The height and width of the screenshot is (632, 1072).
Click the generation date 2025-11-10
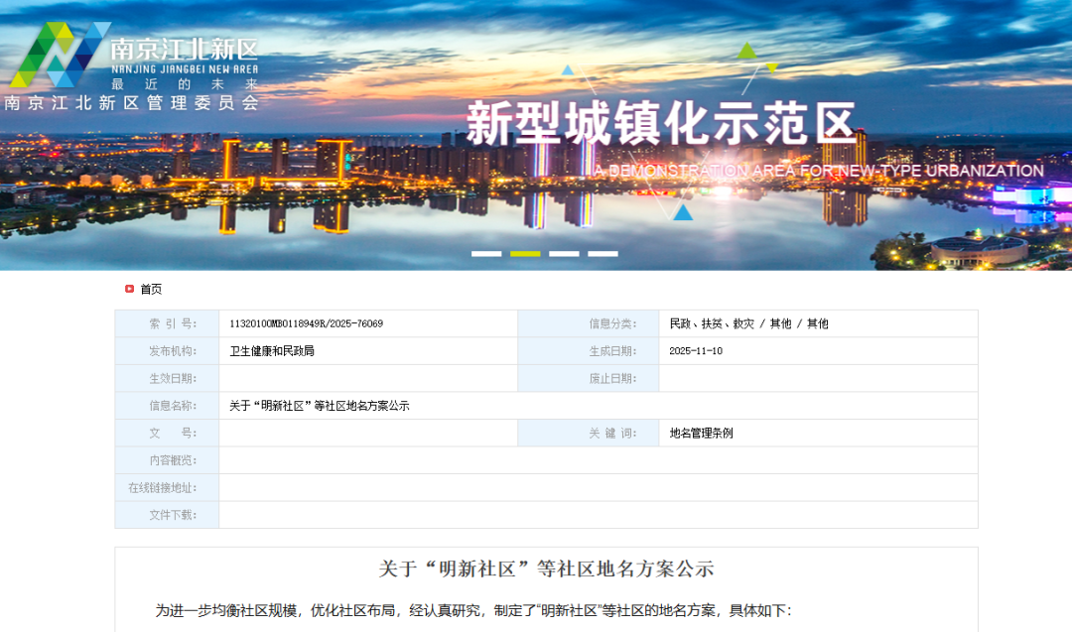click(696, 351)
